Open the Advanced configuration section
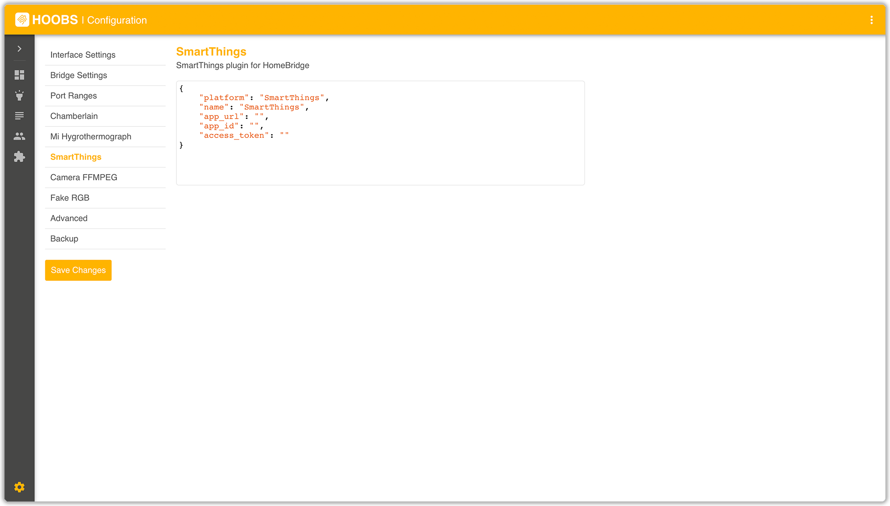 (69, 218)
